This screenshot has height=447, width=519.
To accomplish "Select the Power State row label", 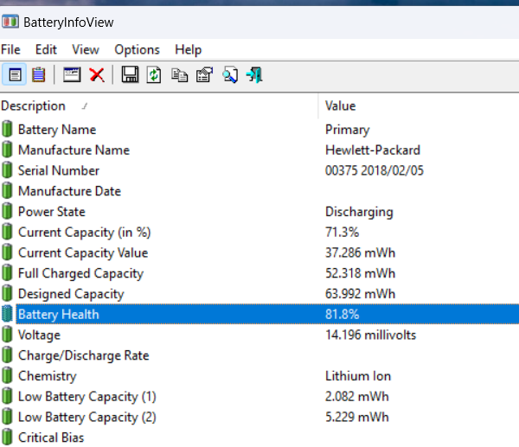I will [52, 212].
